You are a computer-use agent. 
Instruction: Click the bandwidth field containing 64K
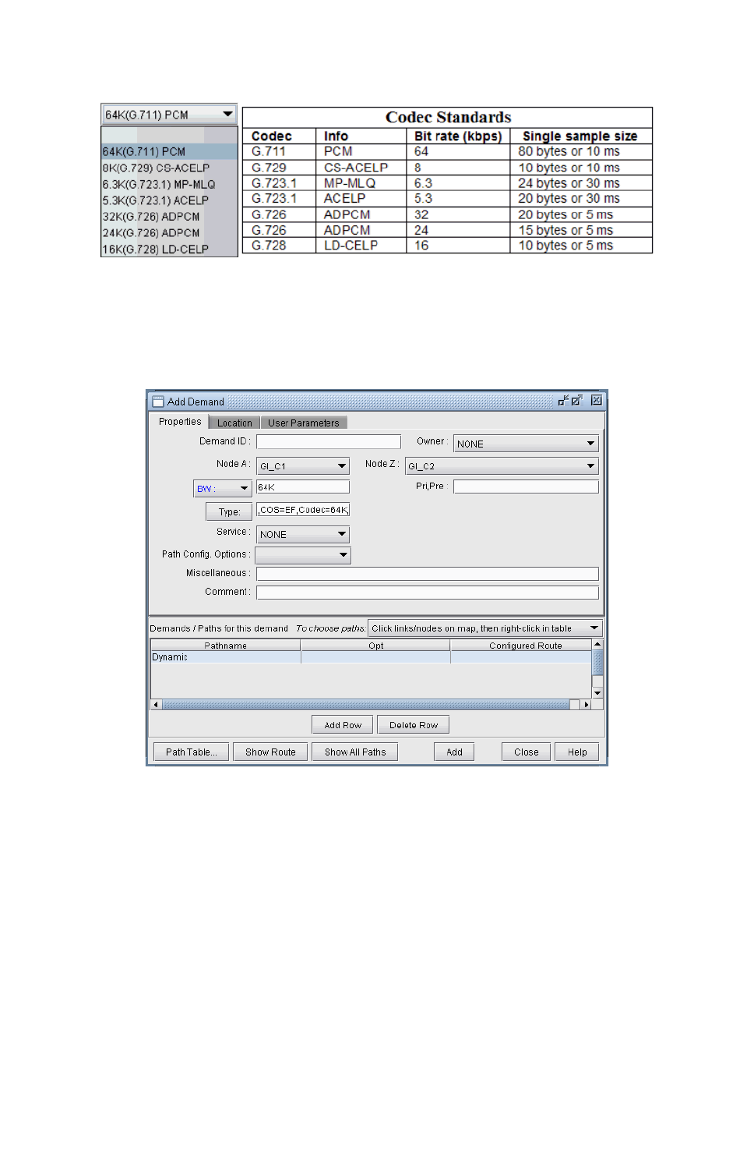pyautogui.click(x=303, y=487)
